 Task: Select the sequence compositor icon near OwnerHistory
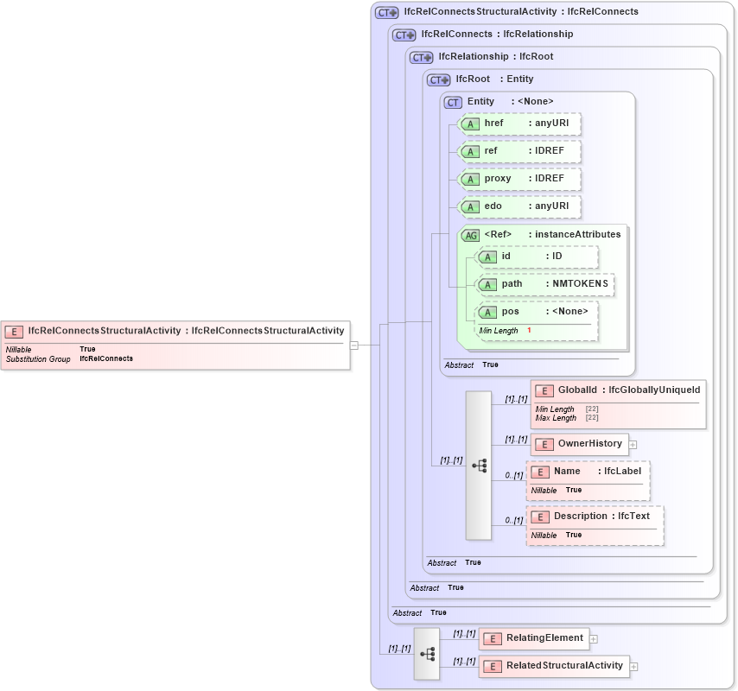480,464
